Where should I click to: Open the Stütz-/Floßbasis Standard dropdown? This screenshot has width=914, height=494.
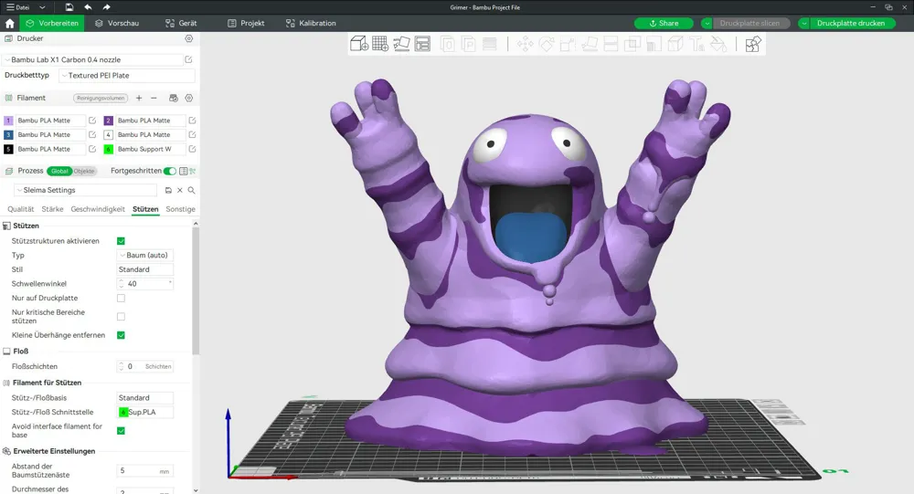[145, 398]
